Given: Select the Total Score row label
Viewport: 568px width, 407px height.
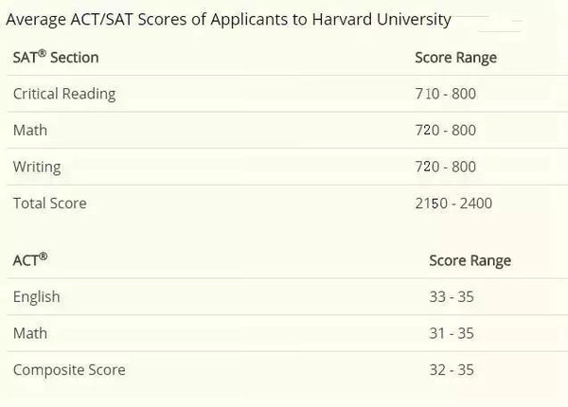Looking at the screenshot, I should pos(50,203).
